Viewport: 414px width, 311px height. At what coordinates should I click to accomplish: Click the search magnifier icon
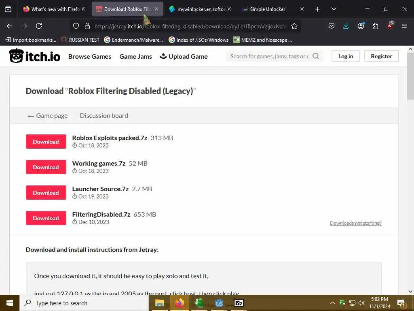coord(316,56)
